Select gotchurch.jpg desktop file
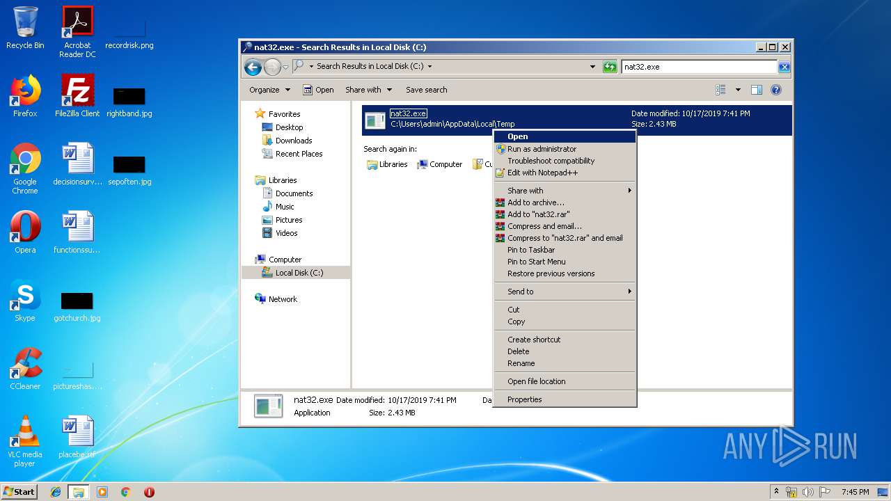The image size is (891, 501). pos(77,305)
